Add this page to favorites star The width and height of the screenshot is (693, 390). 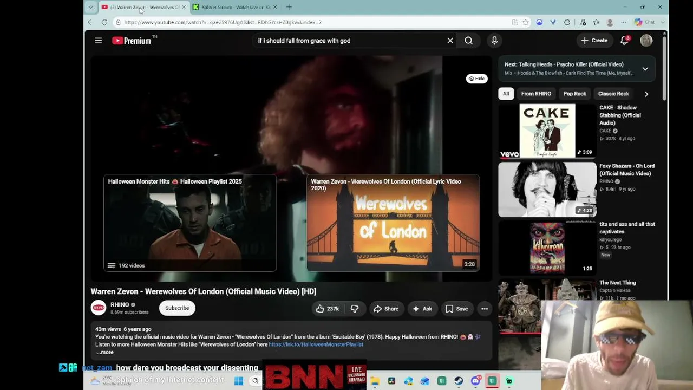[x=526, y=22]
